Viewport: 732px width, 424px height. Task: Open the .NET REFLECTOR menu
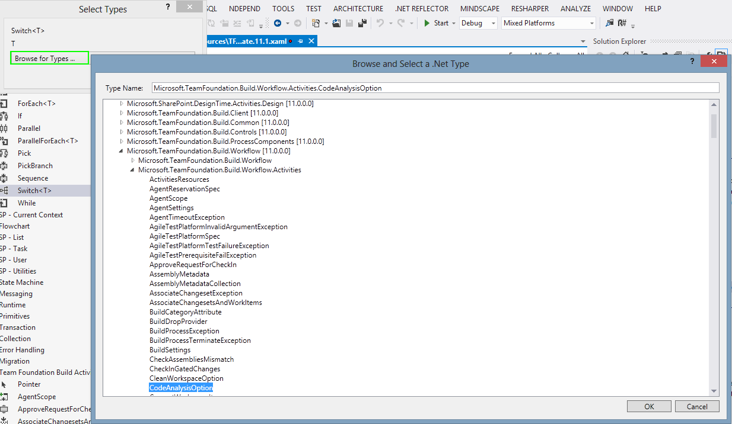click(422, 8)
